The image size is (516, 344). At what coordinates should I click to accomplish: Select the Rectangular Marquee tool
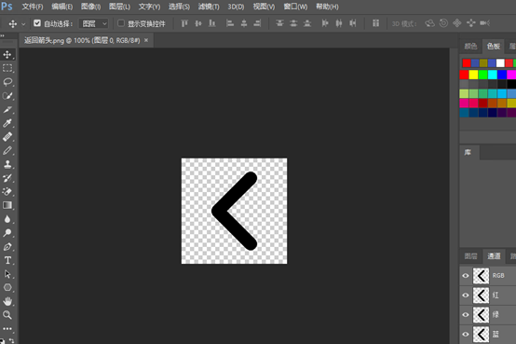pos(7,68)
